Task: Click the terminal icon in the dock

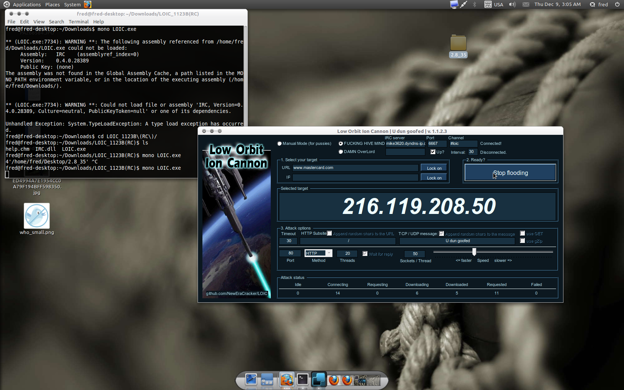Action: 303,379
